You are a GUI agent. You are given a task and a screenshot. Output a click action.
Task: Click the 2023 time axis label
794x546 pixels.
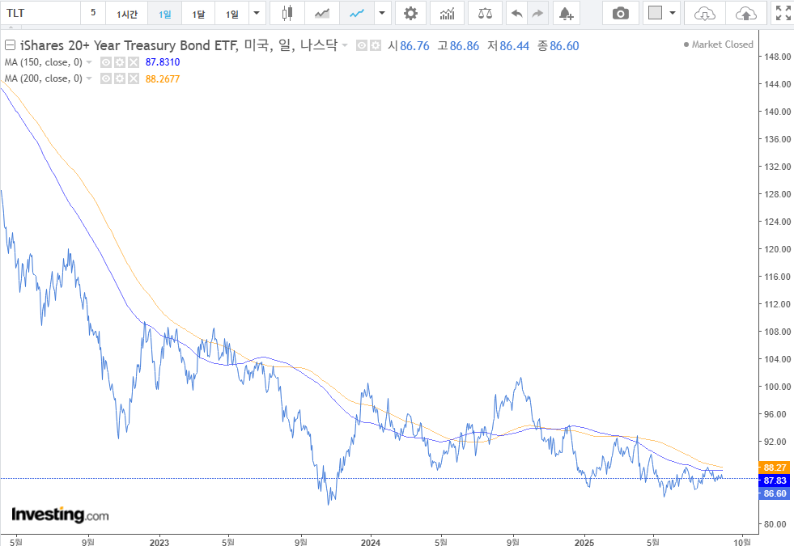pyautogui.click(x=159, y=542)
